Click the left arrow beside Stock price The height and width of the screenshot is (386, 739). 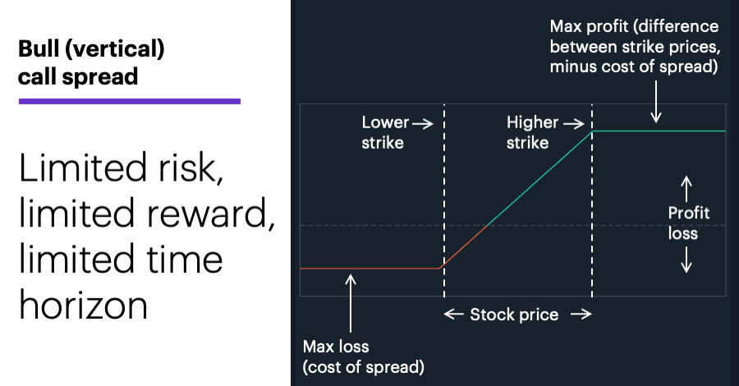453,314
